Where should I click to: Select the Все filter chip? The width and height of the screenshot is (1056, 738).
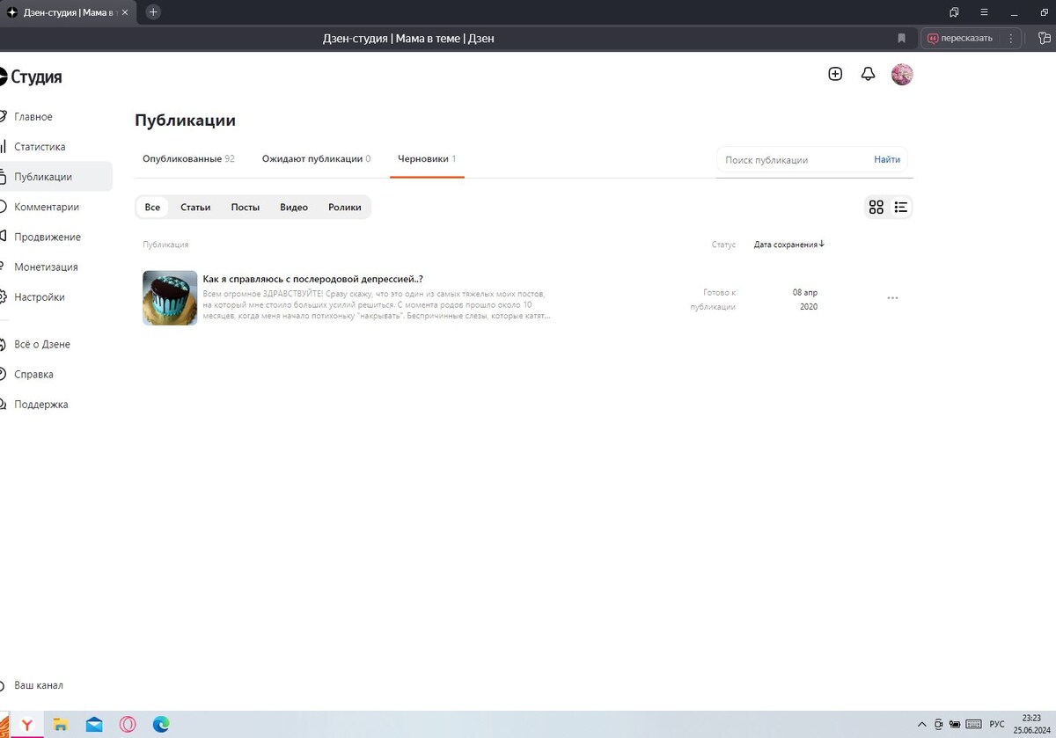tap(152, 207)
